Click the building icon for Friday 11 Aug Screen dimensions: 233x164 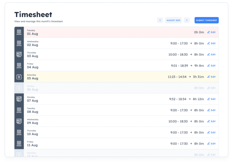tap(19, 143)
